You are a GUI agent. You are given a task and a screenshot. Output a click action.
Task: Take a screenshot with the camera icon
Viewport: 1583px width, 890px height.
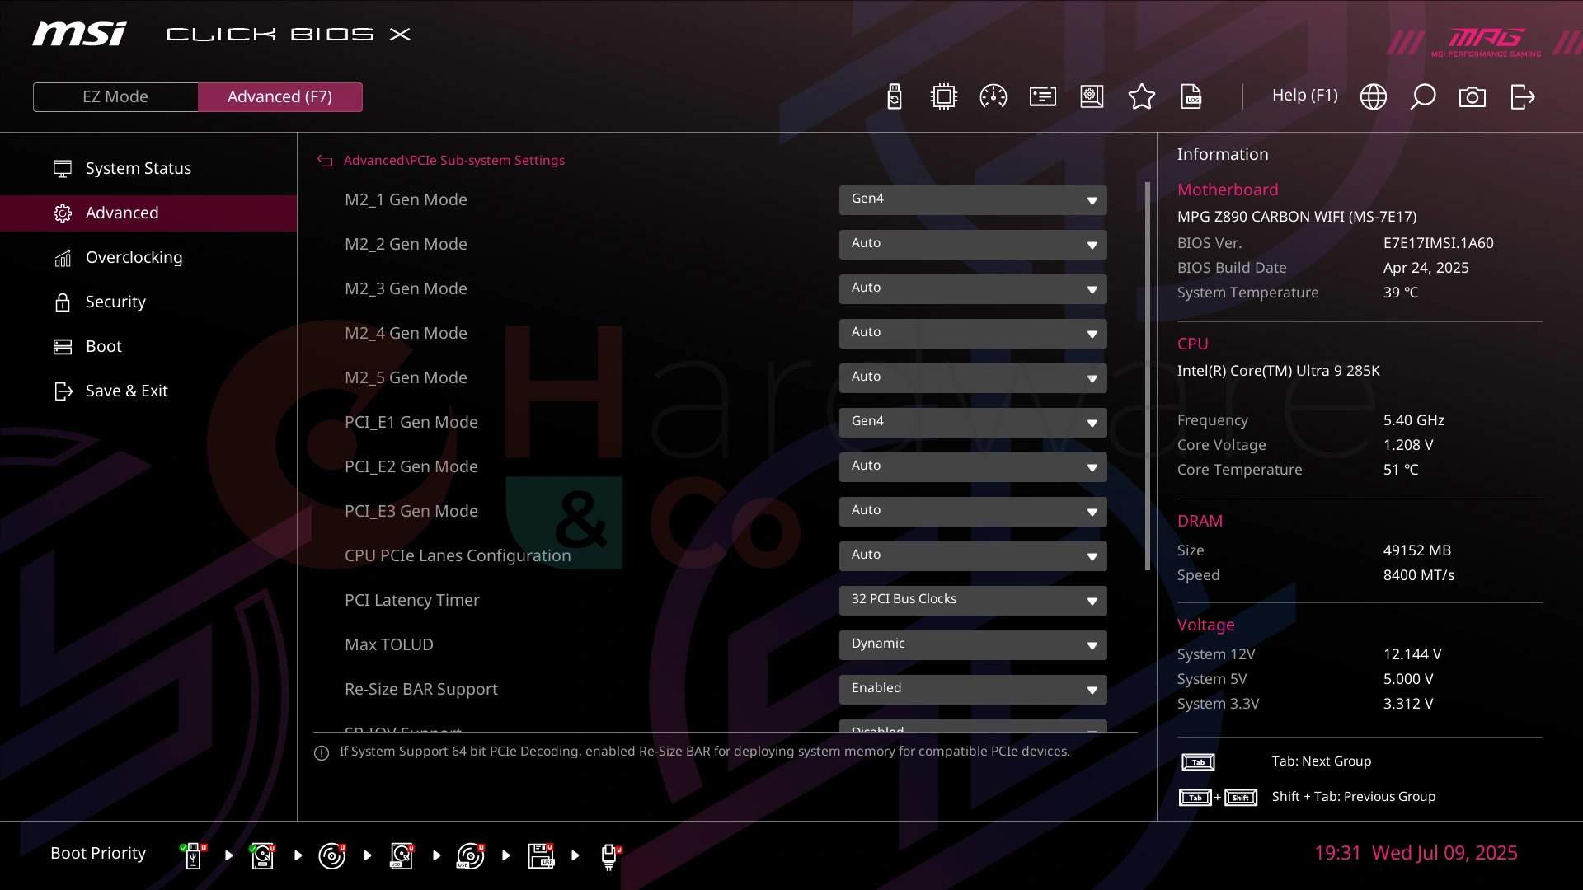click(x=1472, y=97)
